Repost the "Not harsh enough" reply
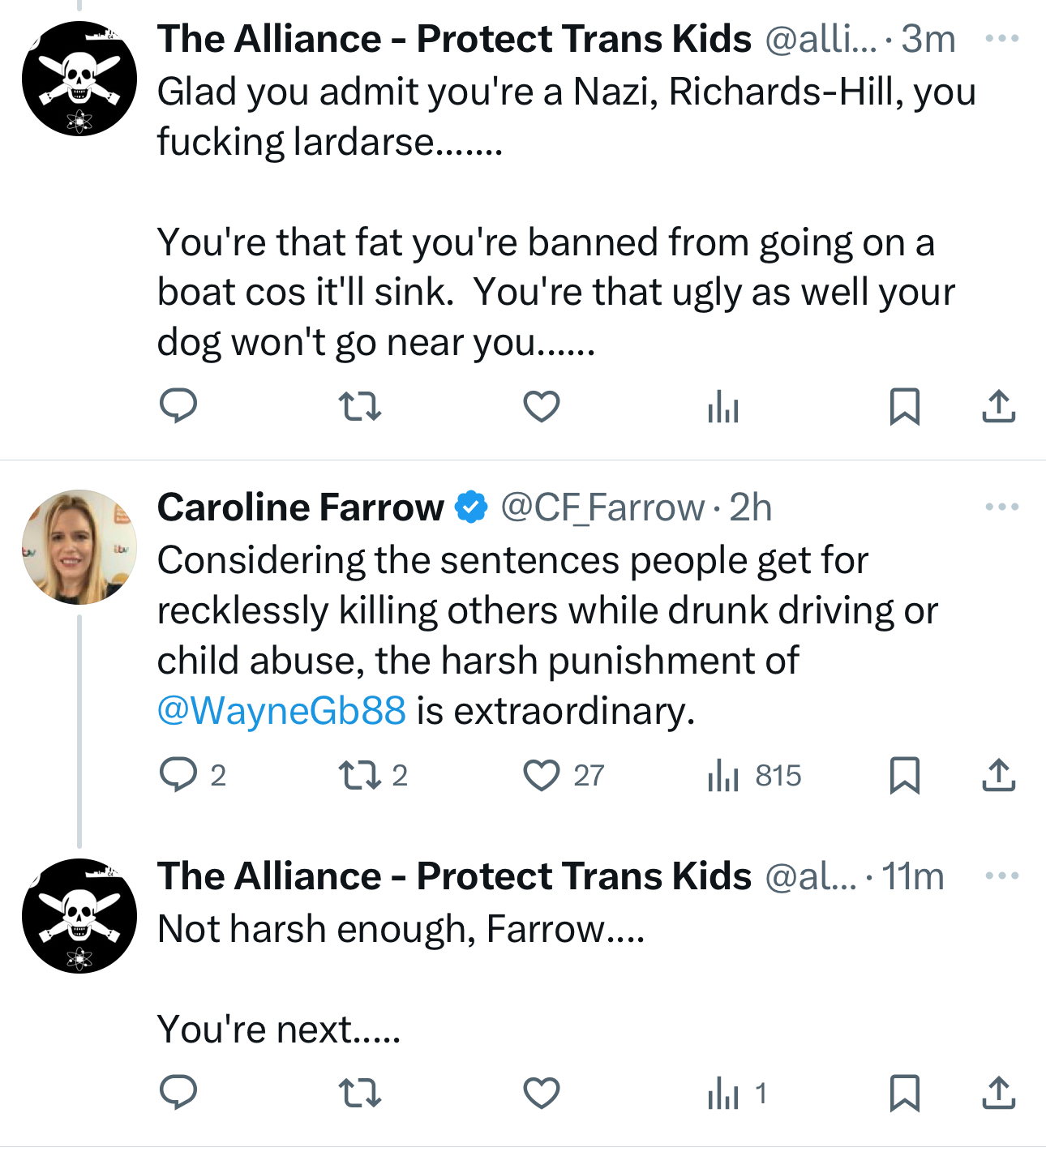 click(359, 1093)
